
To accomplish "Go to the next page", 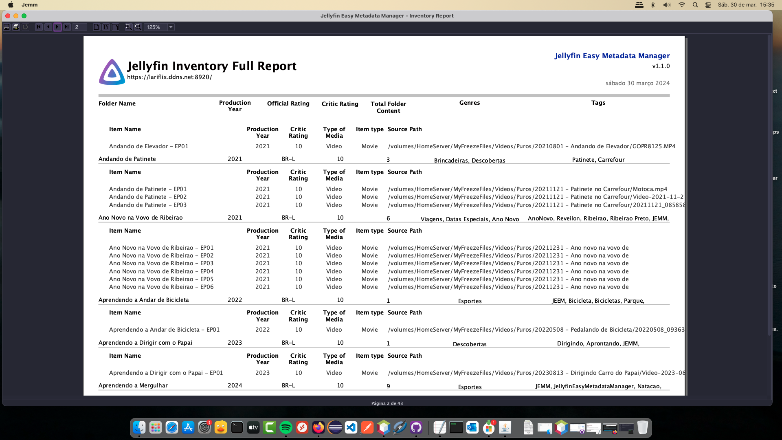I will 57,27.
